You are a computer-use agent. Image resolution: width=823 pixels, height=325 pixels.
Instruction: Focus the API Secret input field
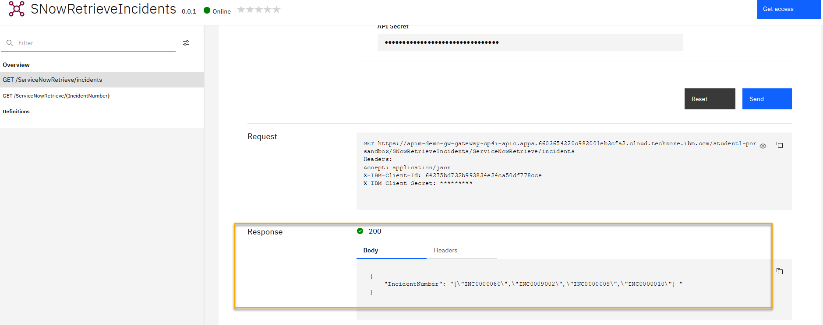pyautogui.click(x=530, y=42)
